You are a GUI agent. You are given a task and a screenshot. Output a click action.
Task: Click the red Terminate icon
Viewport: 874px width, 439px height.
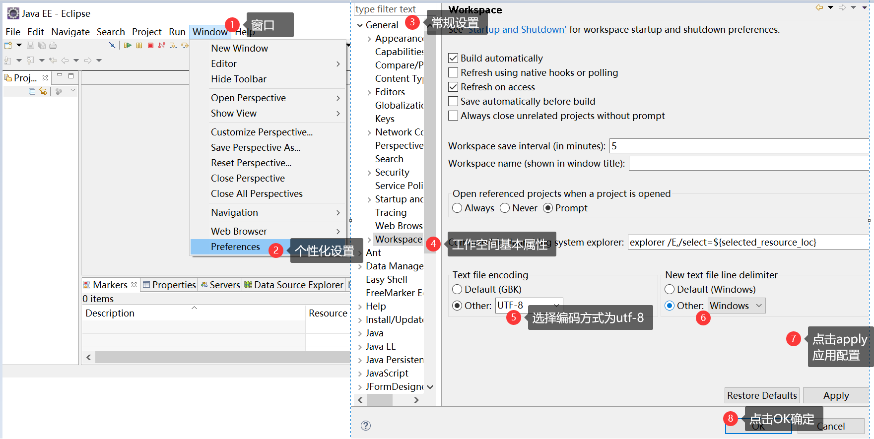tap(150, 45)
